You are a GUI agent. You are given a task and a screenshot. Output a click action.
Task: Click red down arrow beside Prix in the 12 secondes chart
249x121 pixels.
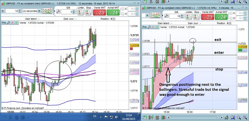point(12,23)
